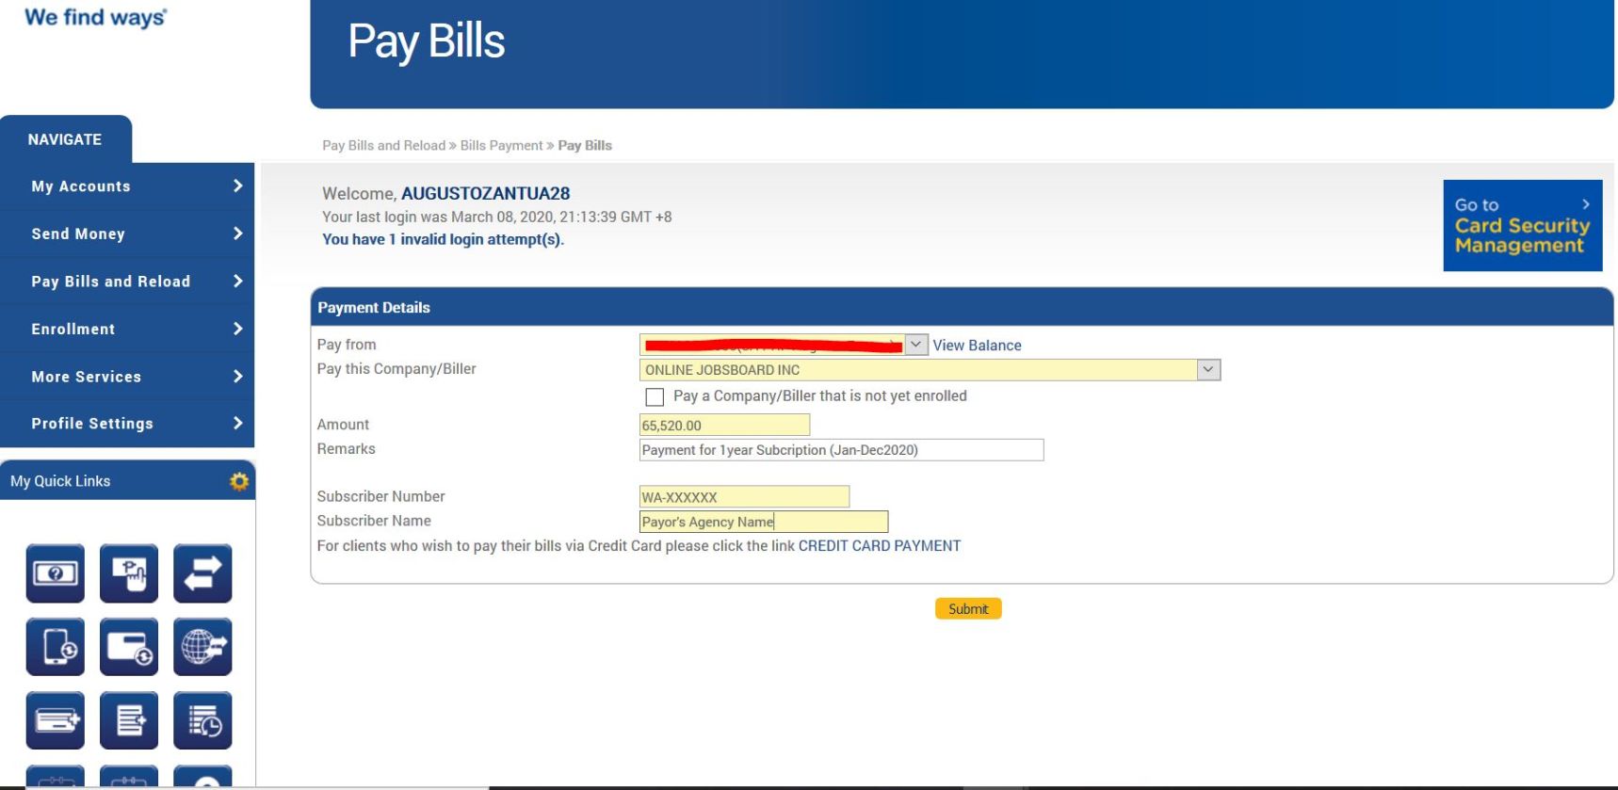Expand the Profile Settings menu
This screenshot has height=790, width=1618.
[127, 424]
